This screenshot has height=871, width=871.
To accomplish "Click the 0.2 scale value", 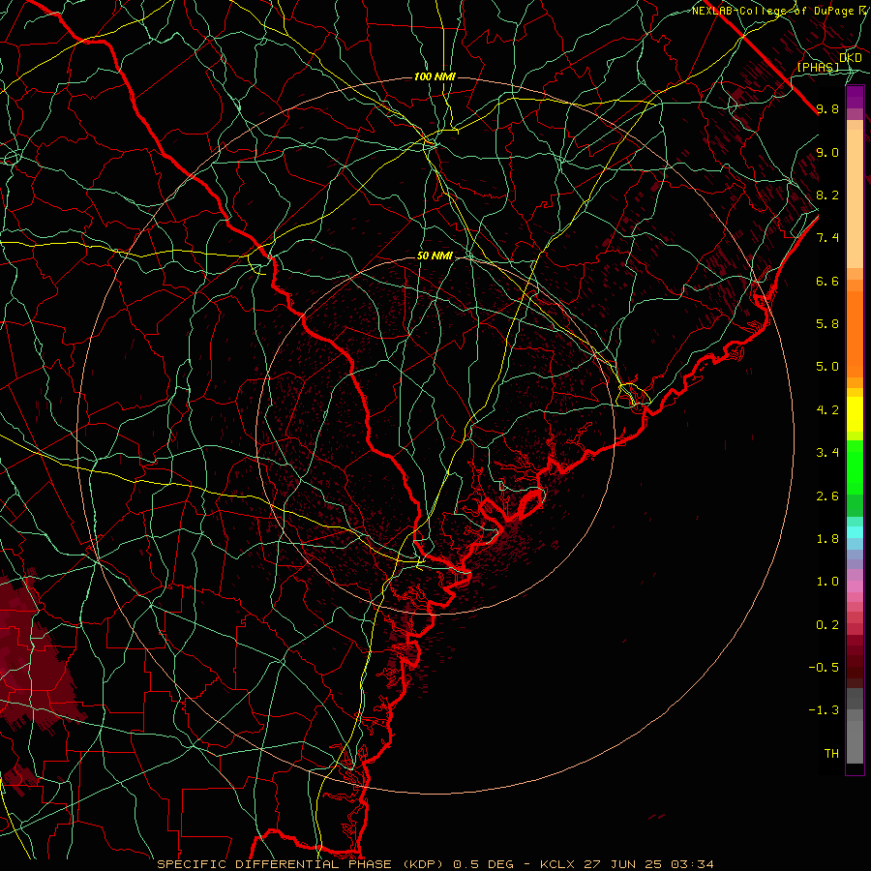I will (827, 625).
